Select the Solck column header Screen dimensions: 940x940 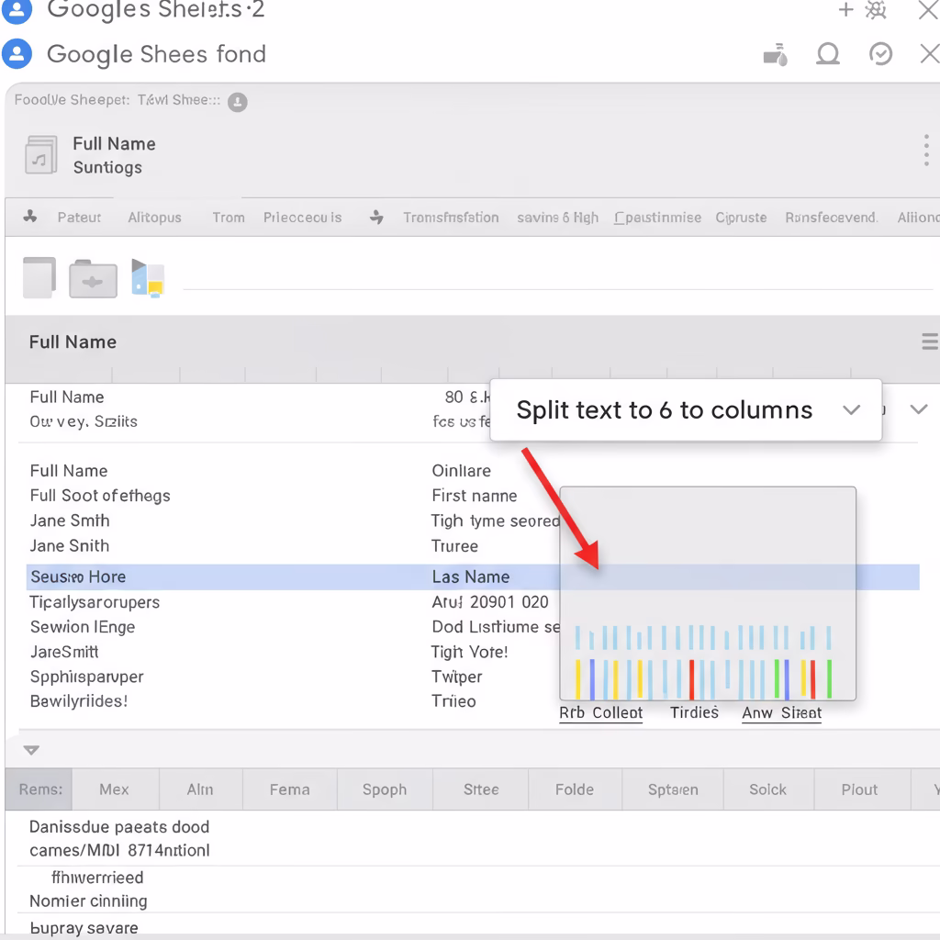coord(768,789)
